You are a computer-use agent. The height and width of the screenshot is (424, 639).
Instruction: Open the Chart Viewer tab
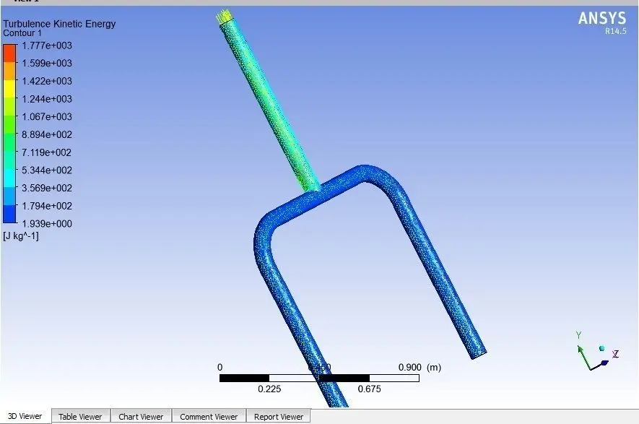(x=141, y=417)
